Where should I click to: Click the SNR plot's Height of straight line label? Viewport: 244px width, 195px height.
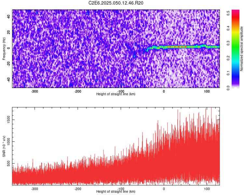coord(116,191)
